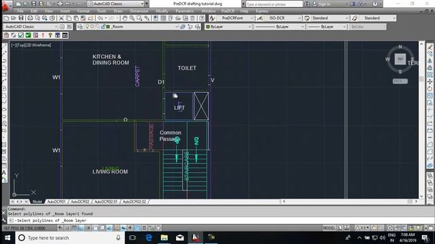Click the Open file icon

click(x=14, y=18)
